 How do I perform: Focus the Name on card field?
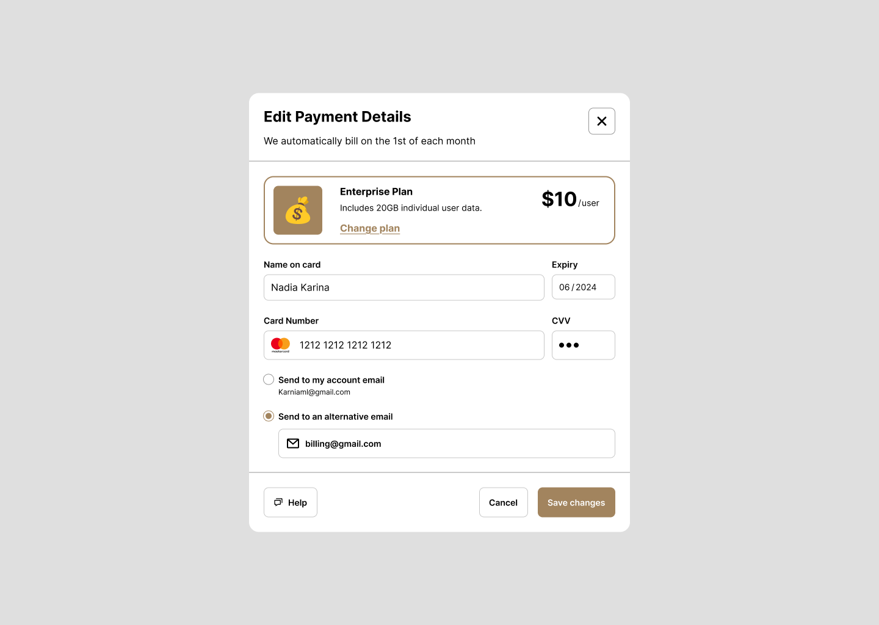[403, 287]
